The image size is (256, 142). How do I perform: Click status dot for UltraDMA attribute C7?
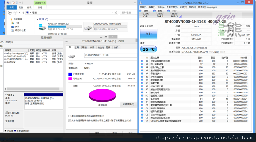[142, 121]
